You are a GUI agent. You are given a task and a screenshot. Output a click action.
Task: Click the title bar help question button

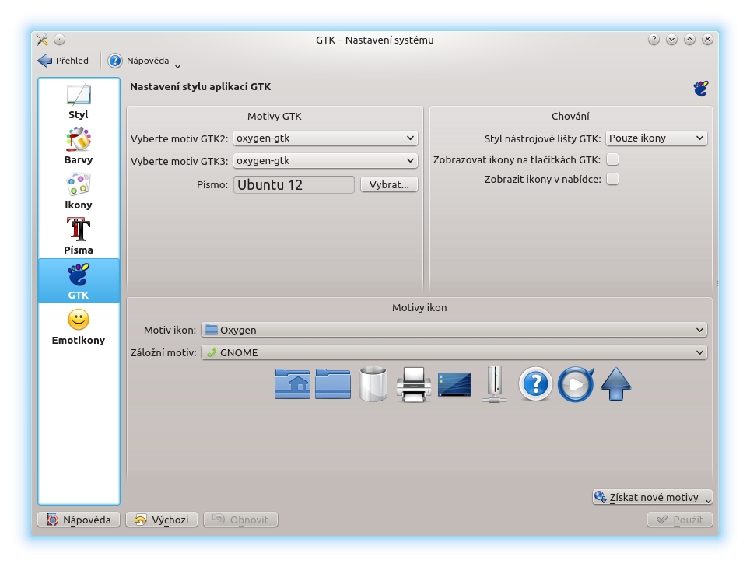pos(654,40)
